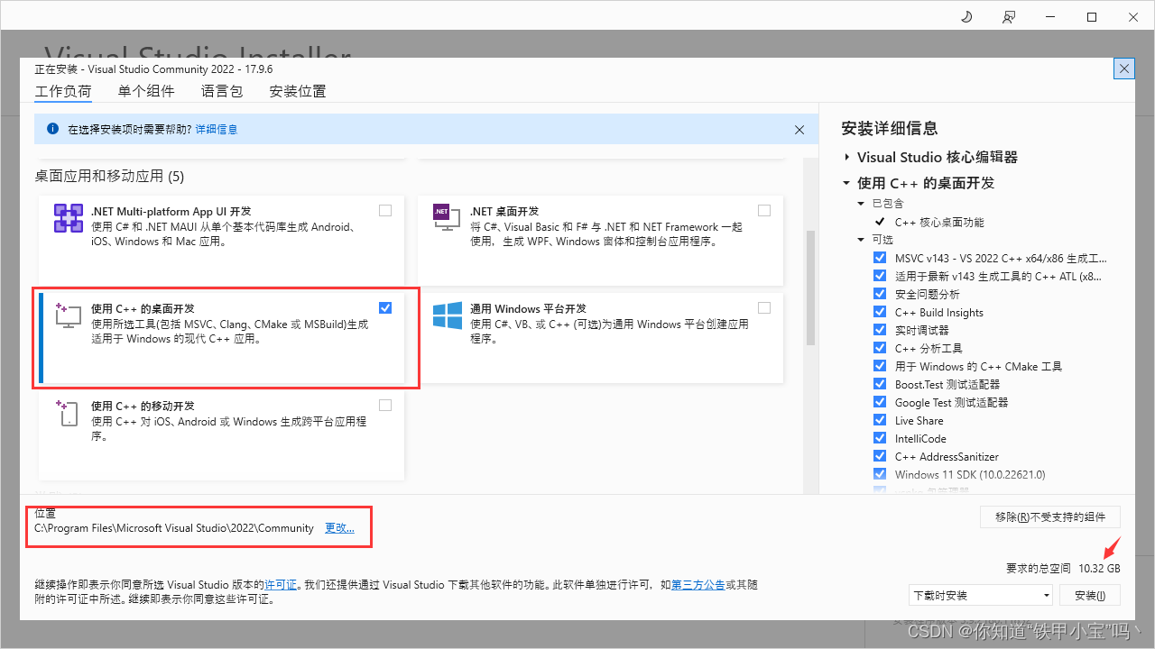Select the C++ 核心桌面功能 included item
Viewport: 1155px width, 649px height.
point(939,222)
